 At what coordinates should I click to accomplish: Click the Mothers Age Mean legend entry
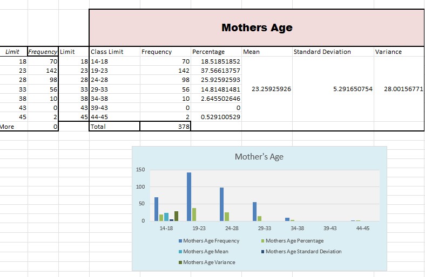pyautogui.click(x=204, y=252)
